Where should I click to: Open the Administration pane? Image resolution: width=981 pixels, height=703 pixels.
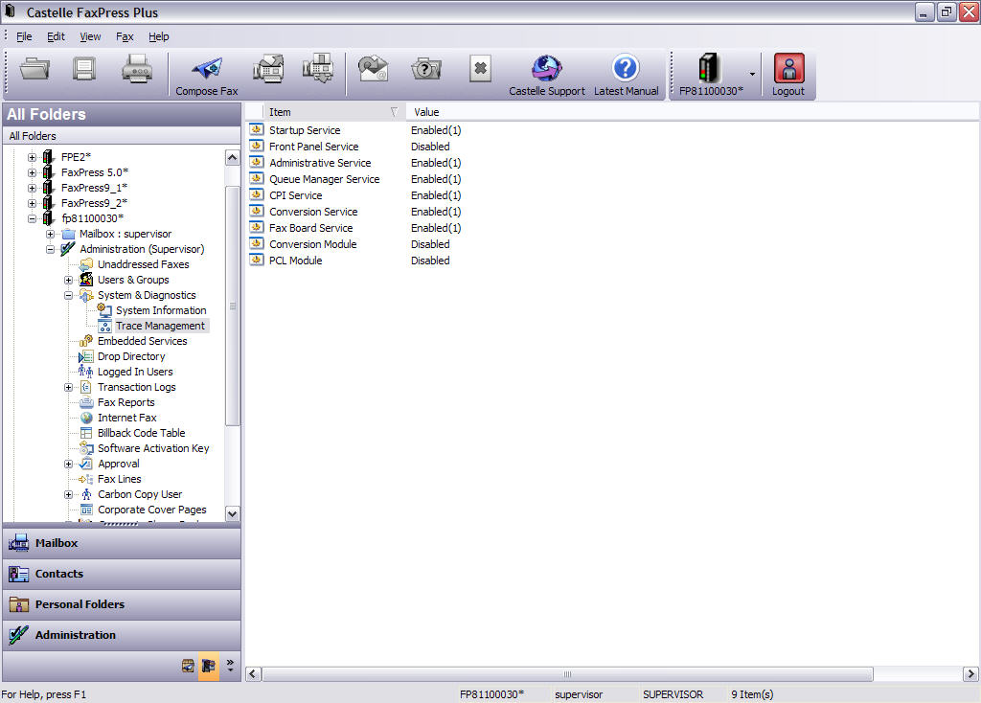(x=122, y=635)
